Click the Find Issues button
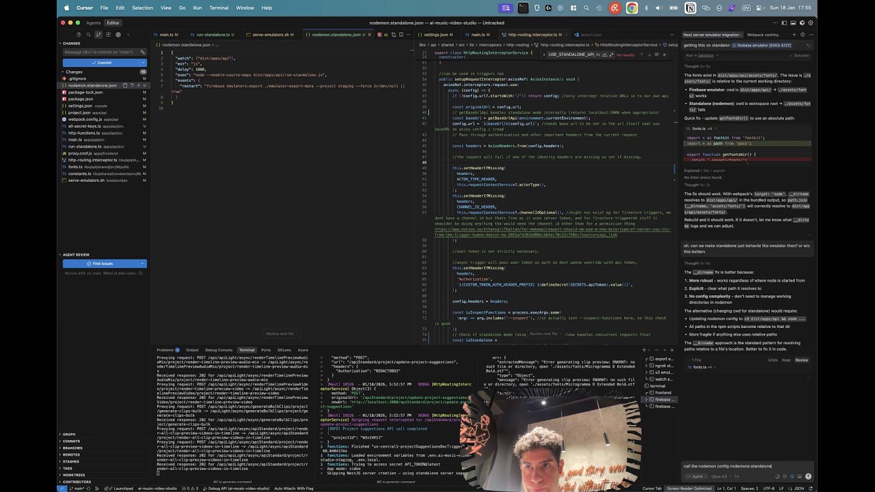 [100, 264]
